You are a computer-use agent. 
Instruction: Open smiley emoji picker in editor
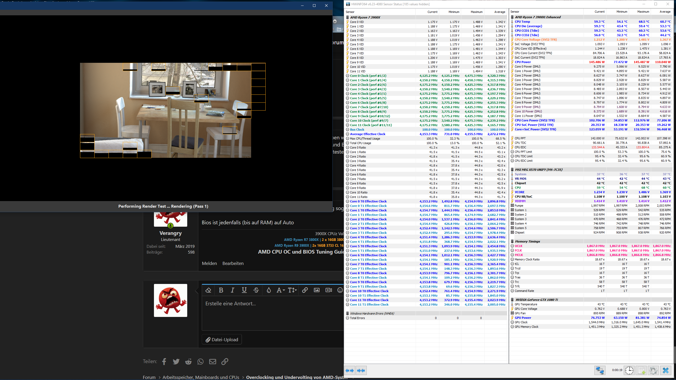click(340, 290)
